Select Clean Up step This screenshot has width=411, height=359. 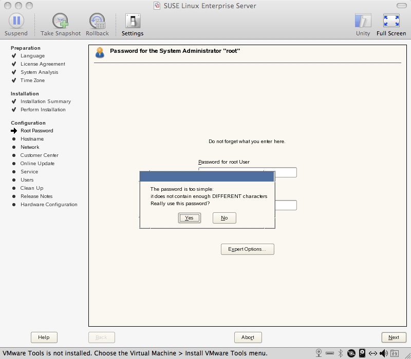[32, 188]
